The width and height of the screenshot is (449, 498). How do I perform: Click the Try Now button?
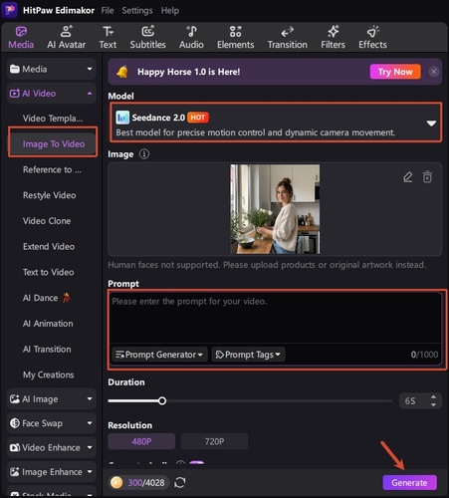(395, 72)
